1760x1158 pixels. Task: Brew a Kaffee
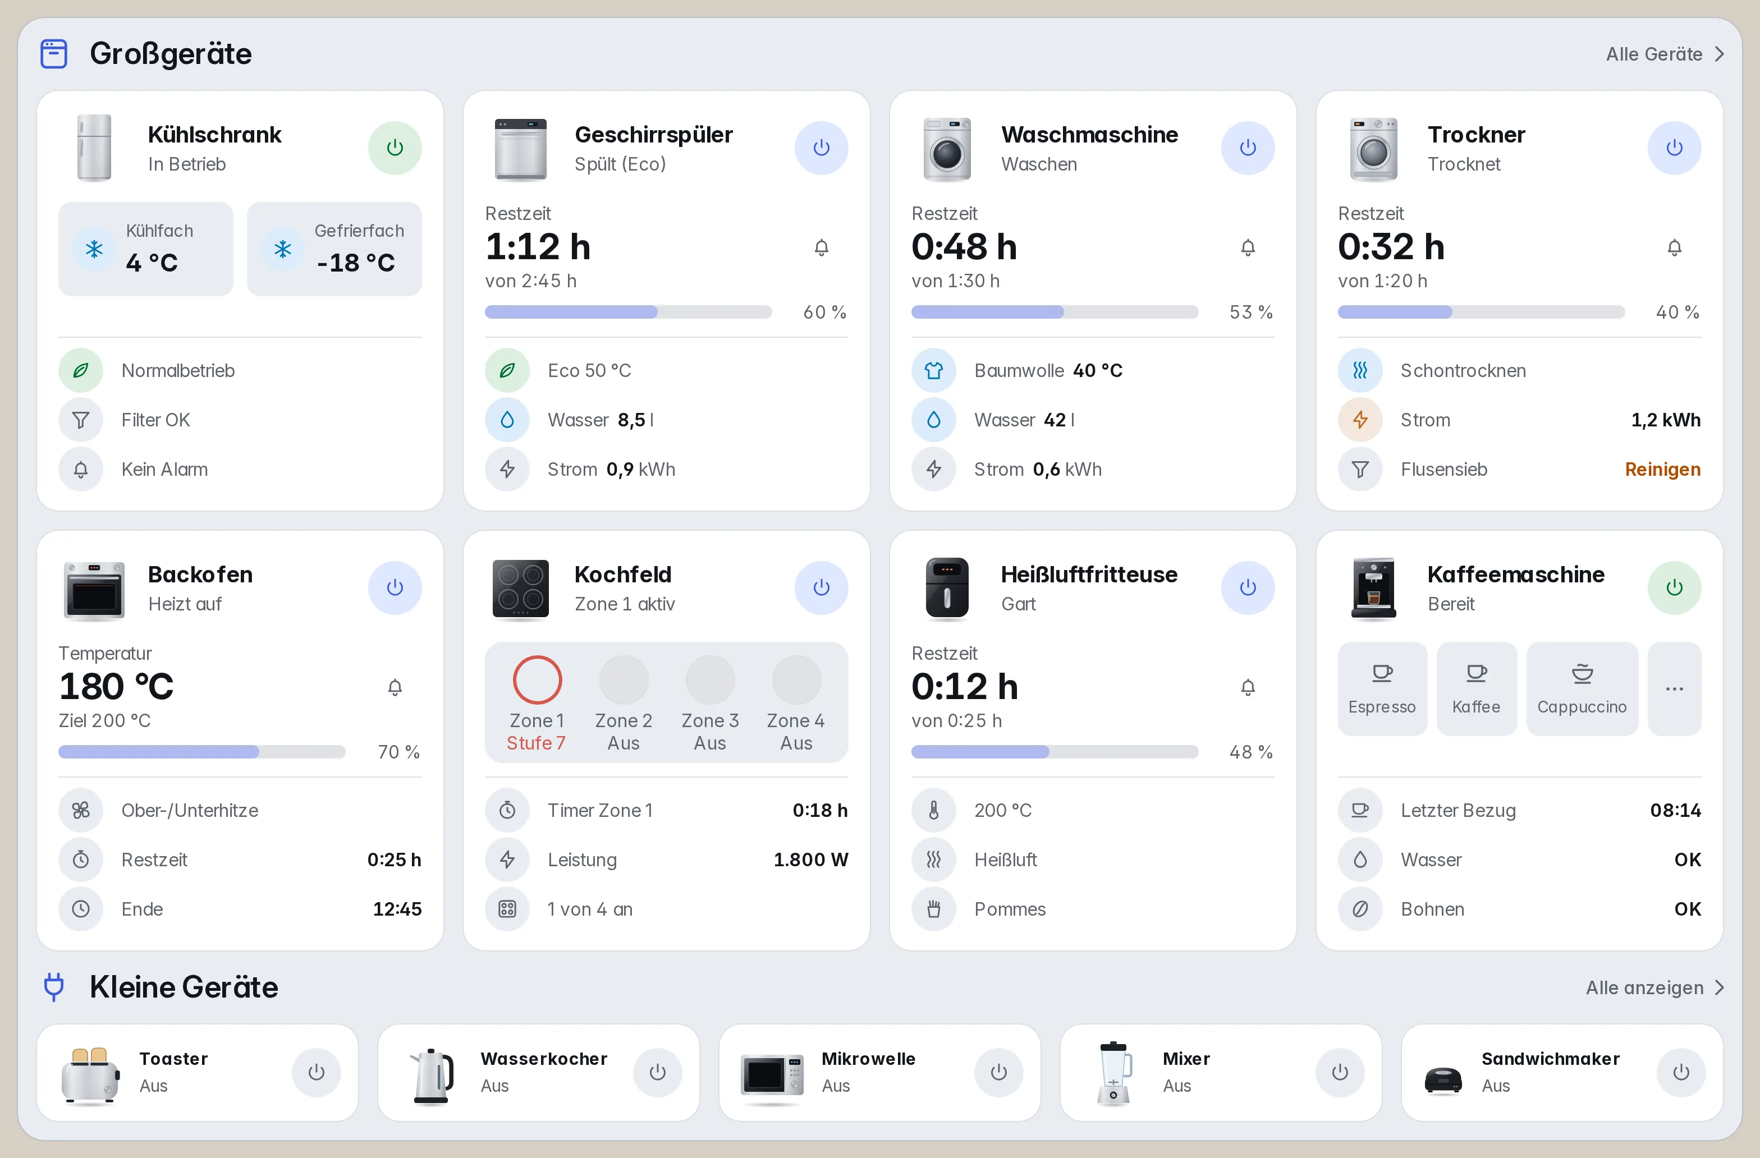coord(1476,689)
